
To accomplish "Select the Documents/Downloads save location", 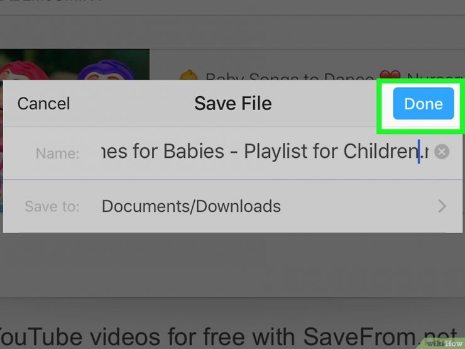I will (x=191, y=206).
